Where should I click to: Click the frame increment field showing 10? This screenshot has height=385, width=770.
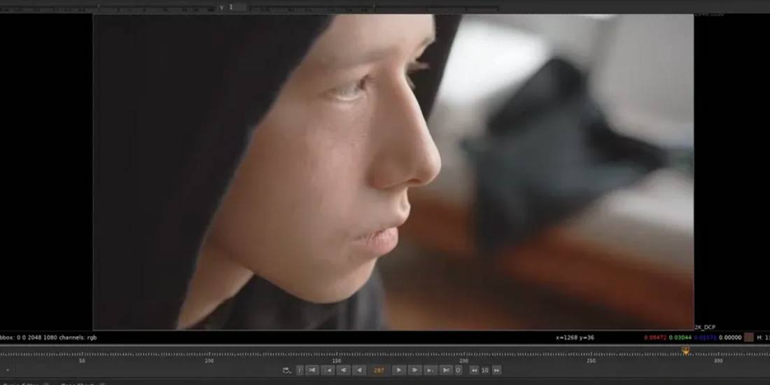[x=484, y=370]
